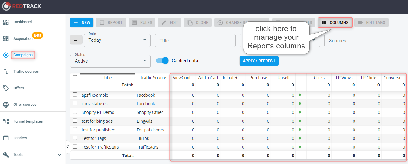Click the filter swap arrows icon button

point(76,40)
